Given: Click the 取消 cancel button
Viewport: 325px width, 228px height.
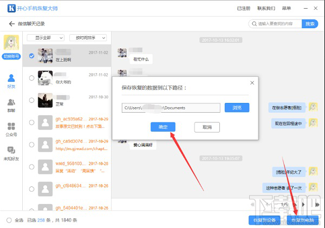Looking at the screenshot, I should tap(207, 127).
